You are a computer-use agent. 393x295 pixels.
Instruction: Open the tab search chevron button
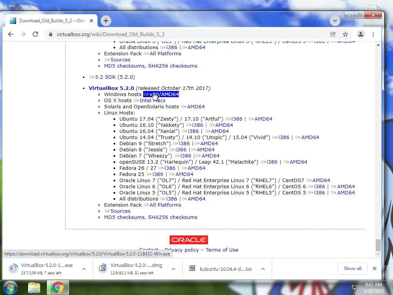click(x=335, y=21)
